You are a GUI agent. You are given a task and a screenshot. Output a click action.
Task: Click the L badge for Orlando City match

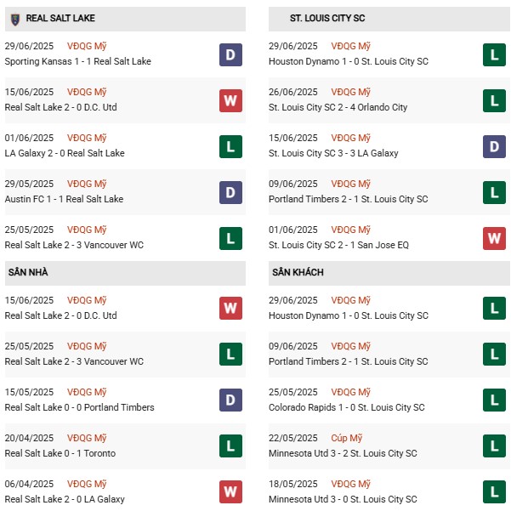pos(494,100)
